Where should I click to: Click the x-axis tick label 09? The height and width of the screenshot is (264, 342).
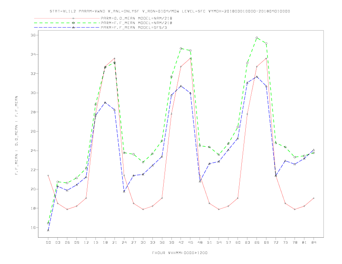click(76, 242)
